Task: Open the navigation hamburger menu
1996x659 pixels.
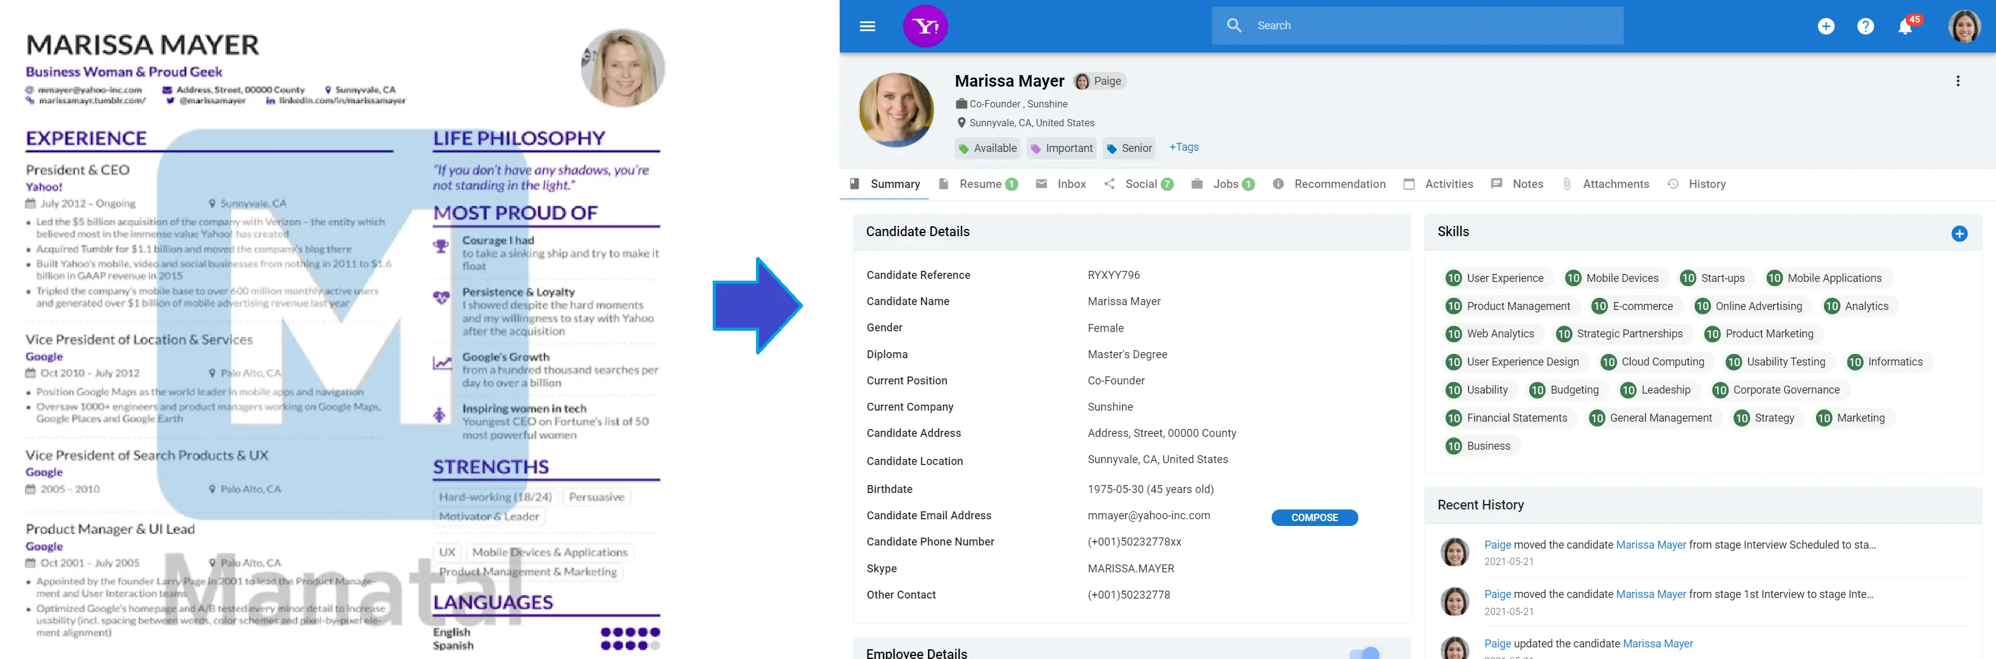Action: (x=867, y=26)
